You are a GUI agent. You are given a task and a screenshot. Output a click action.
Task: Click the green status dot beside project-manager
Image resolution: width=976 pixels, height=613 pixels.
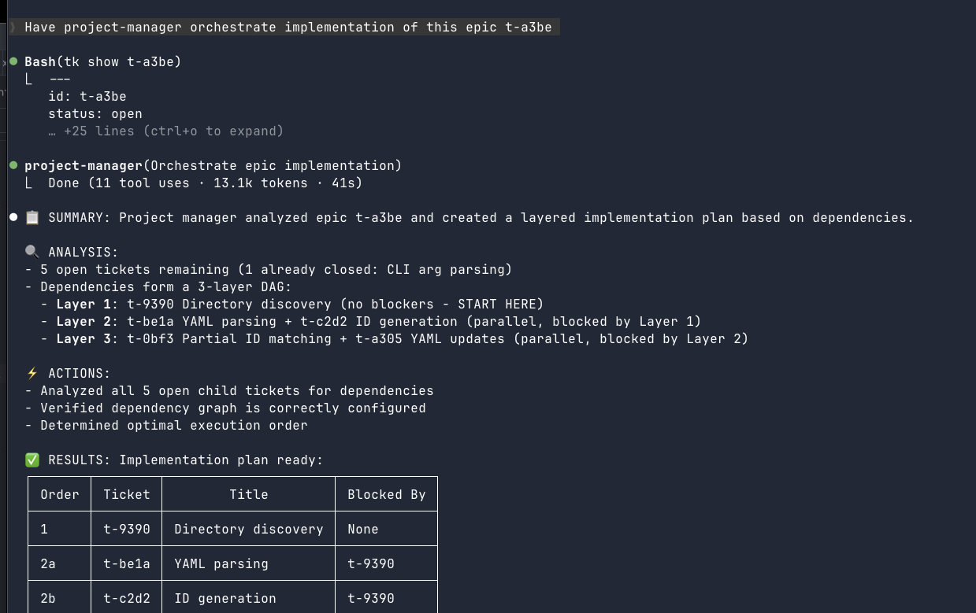coord(13,165)
